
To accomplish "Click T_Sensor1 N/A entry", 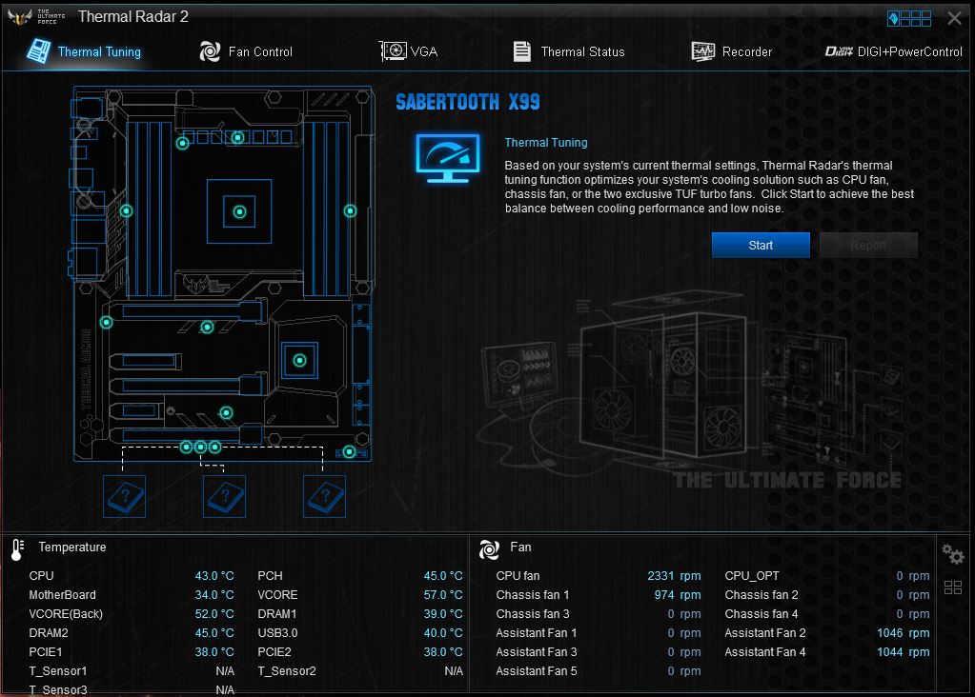I will pos(225,671).
